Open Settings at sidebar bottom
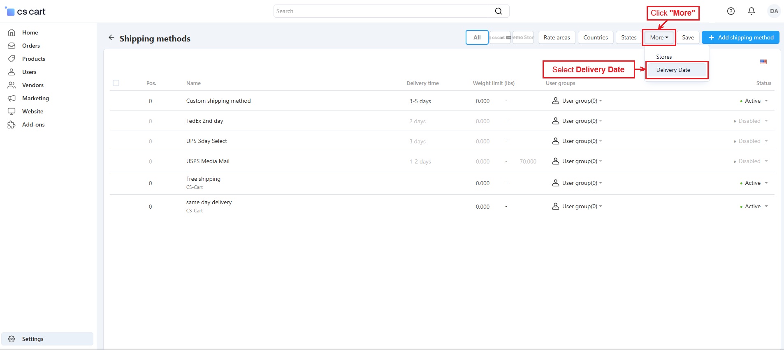The image size is (784, 350). (47, 339)
